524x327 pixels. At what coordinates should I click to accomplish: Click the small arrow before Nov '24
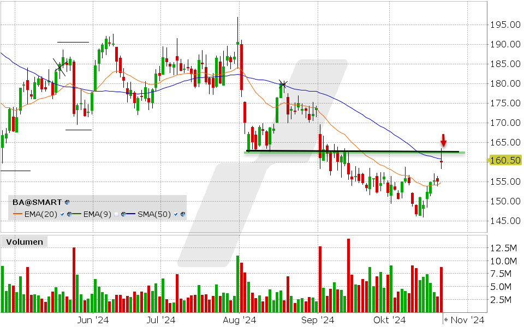[445, 320]
